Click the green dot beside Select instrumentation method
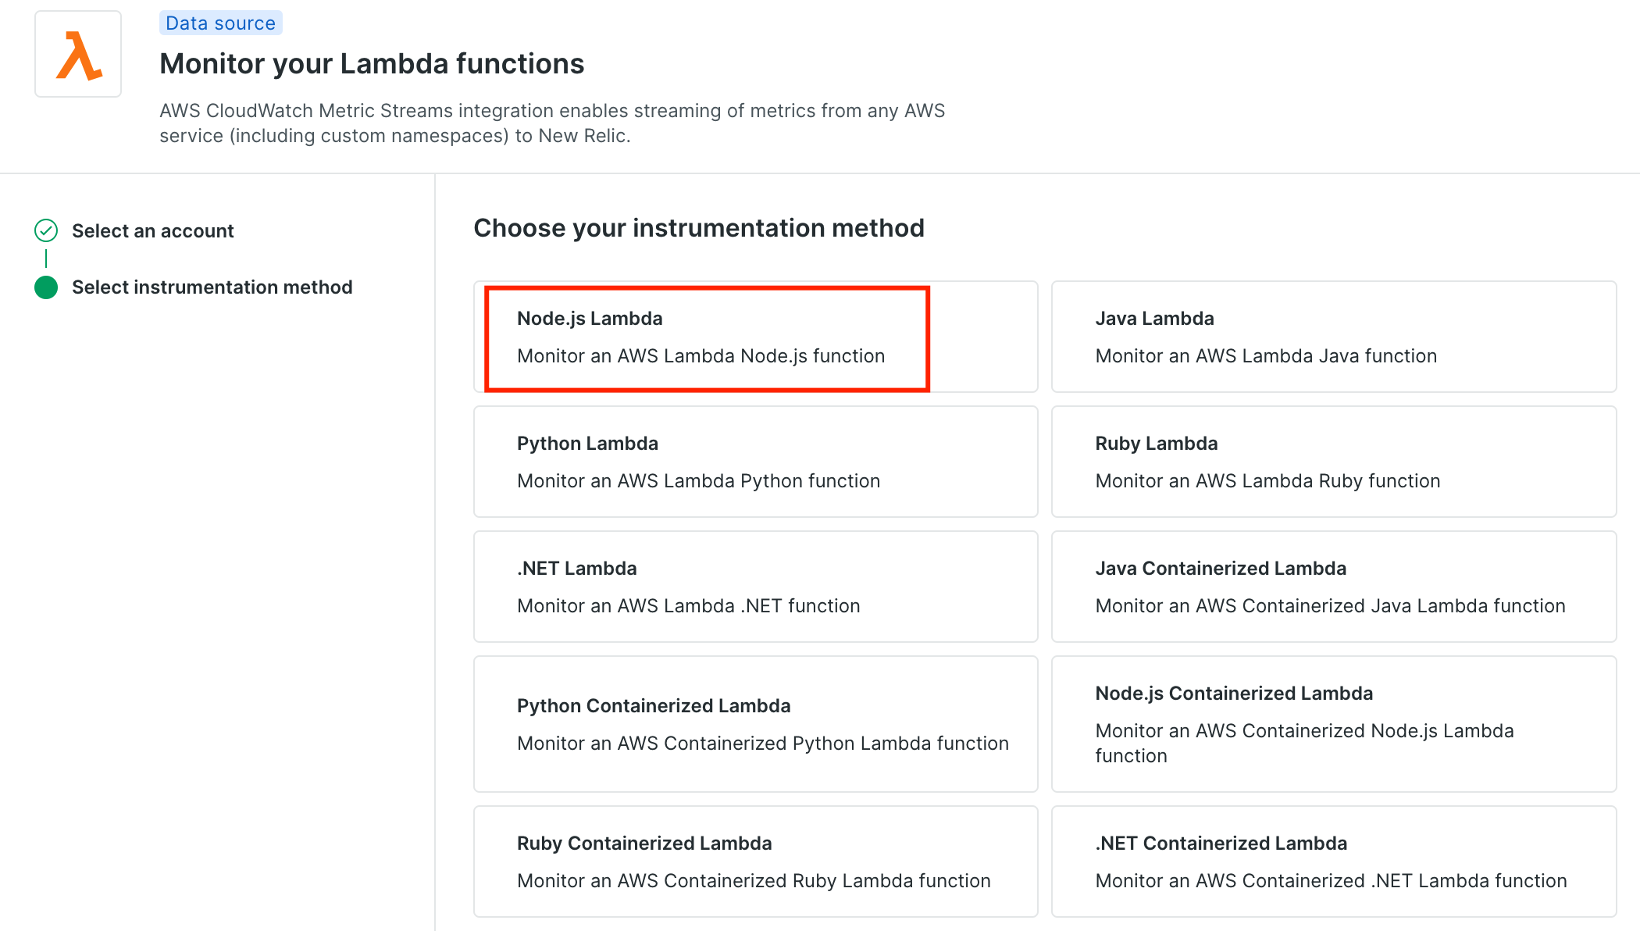The width and height of the screenshot is (1640, 931). (46, 287)
